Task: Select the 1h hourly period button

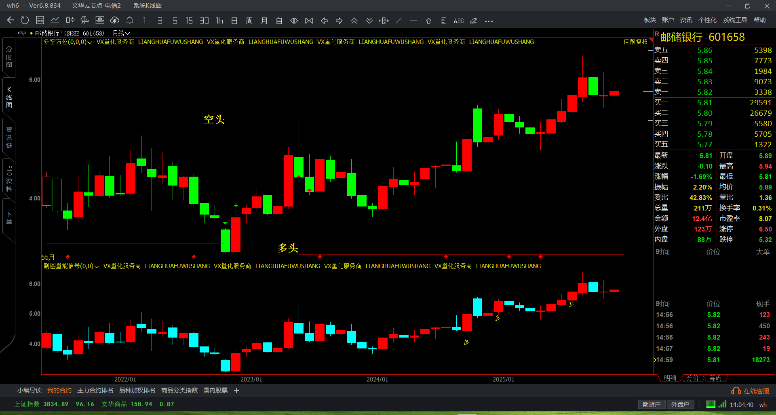Action: click(219, 21)
